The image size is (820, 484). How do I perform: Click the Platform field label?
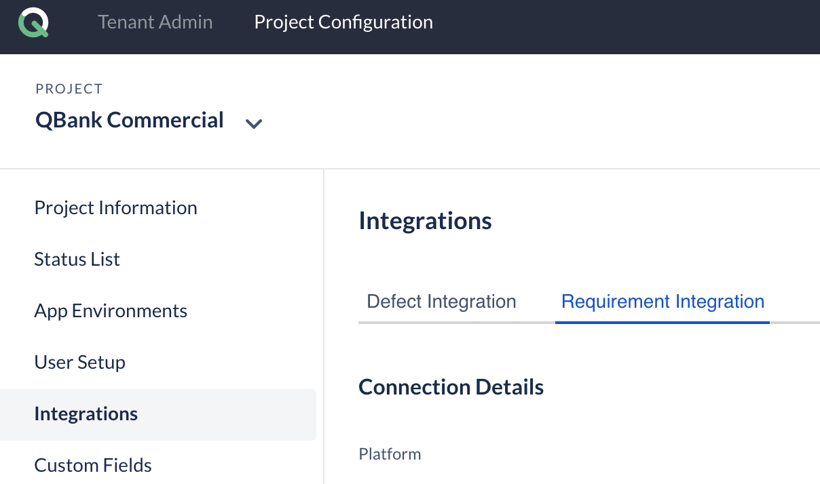pos(390,453)
